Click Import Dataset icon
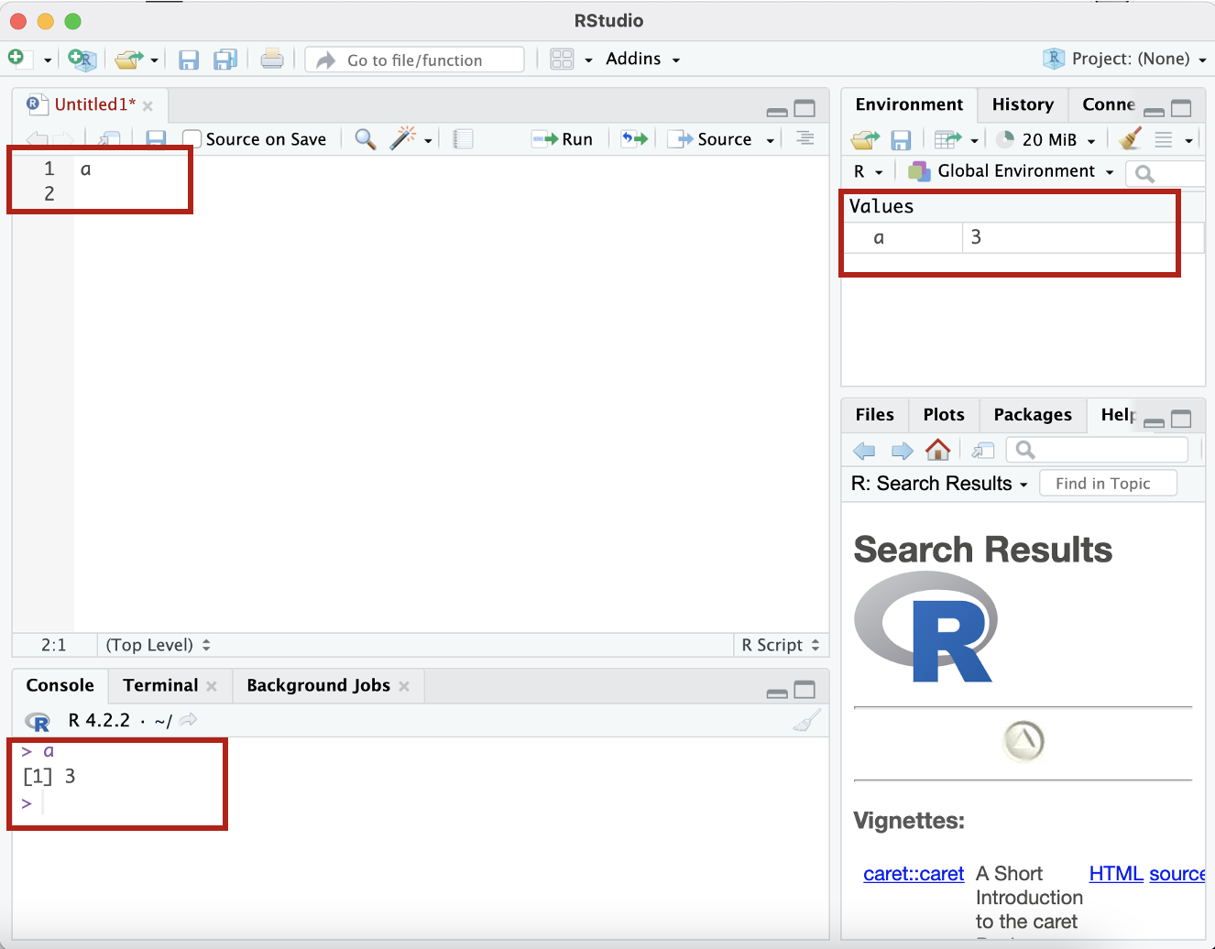The height and width of the screenshot is (949, 1215). pyautogui.click(x=948, y=139)
